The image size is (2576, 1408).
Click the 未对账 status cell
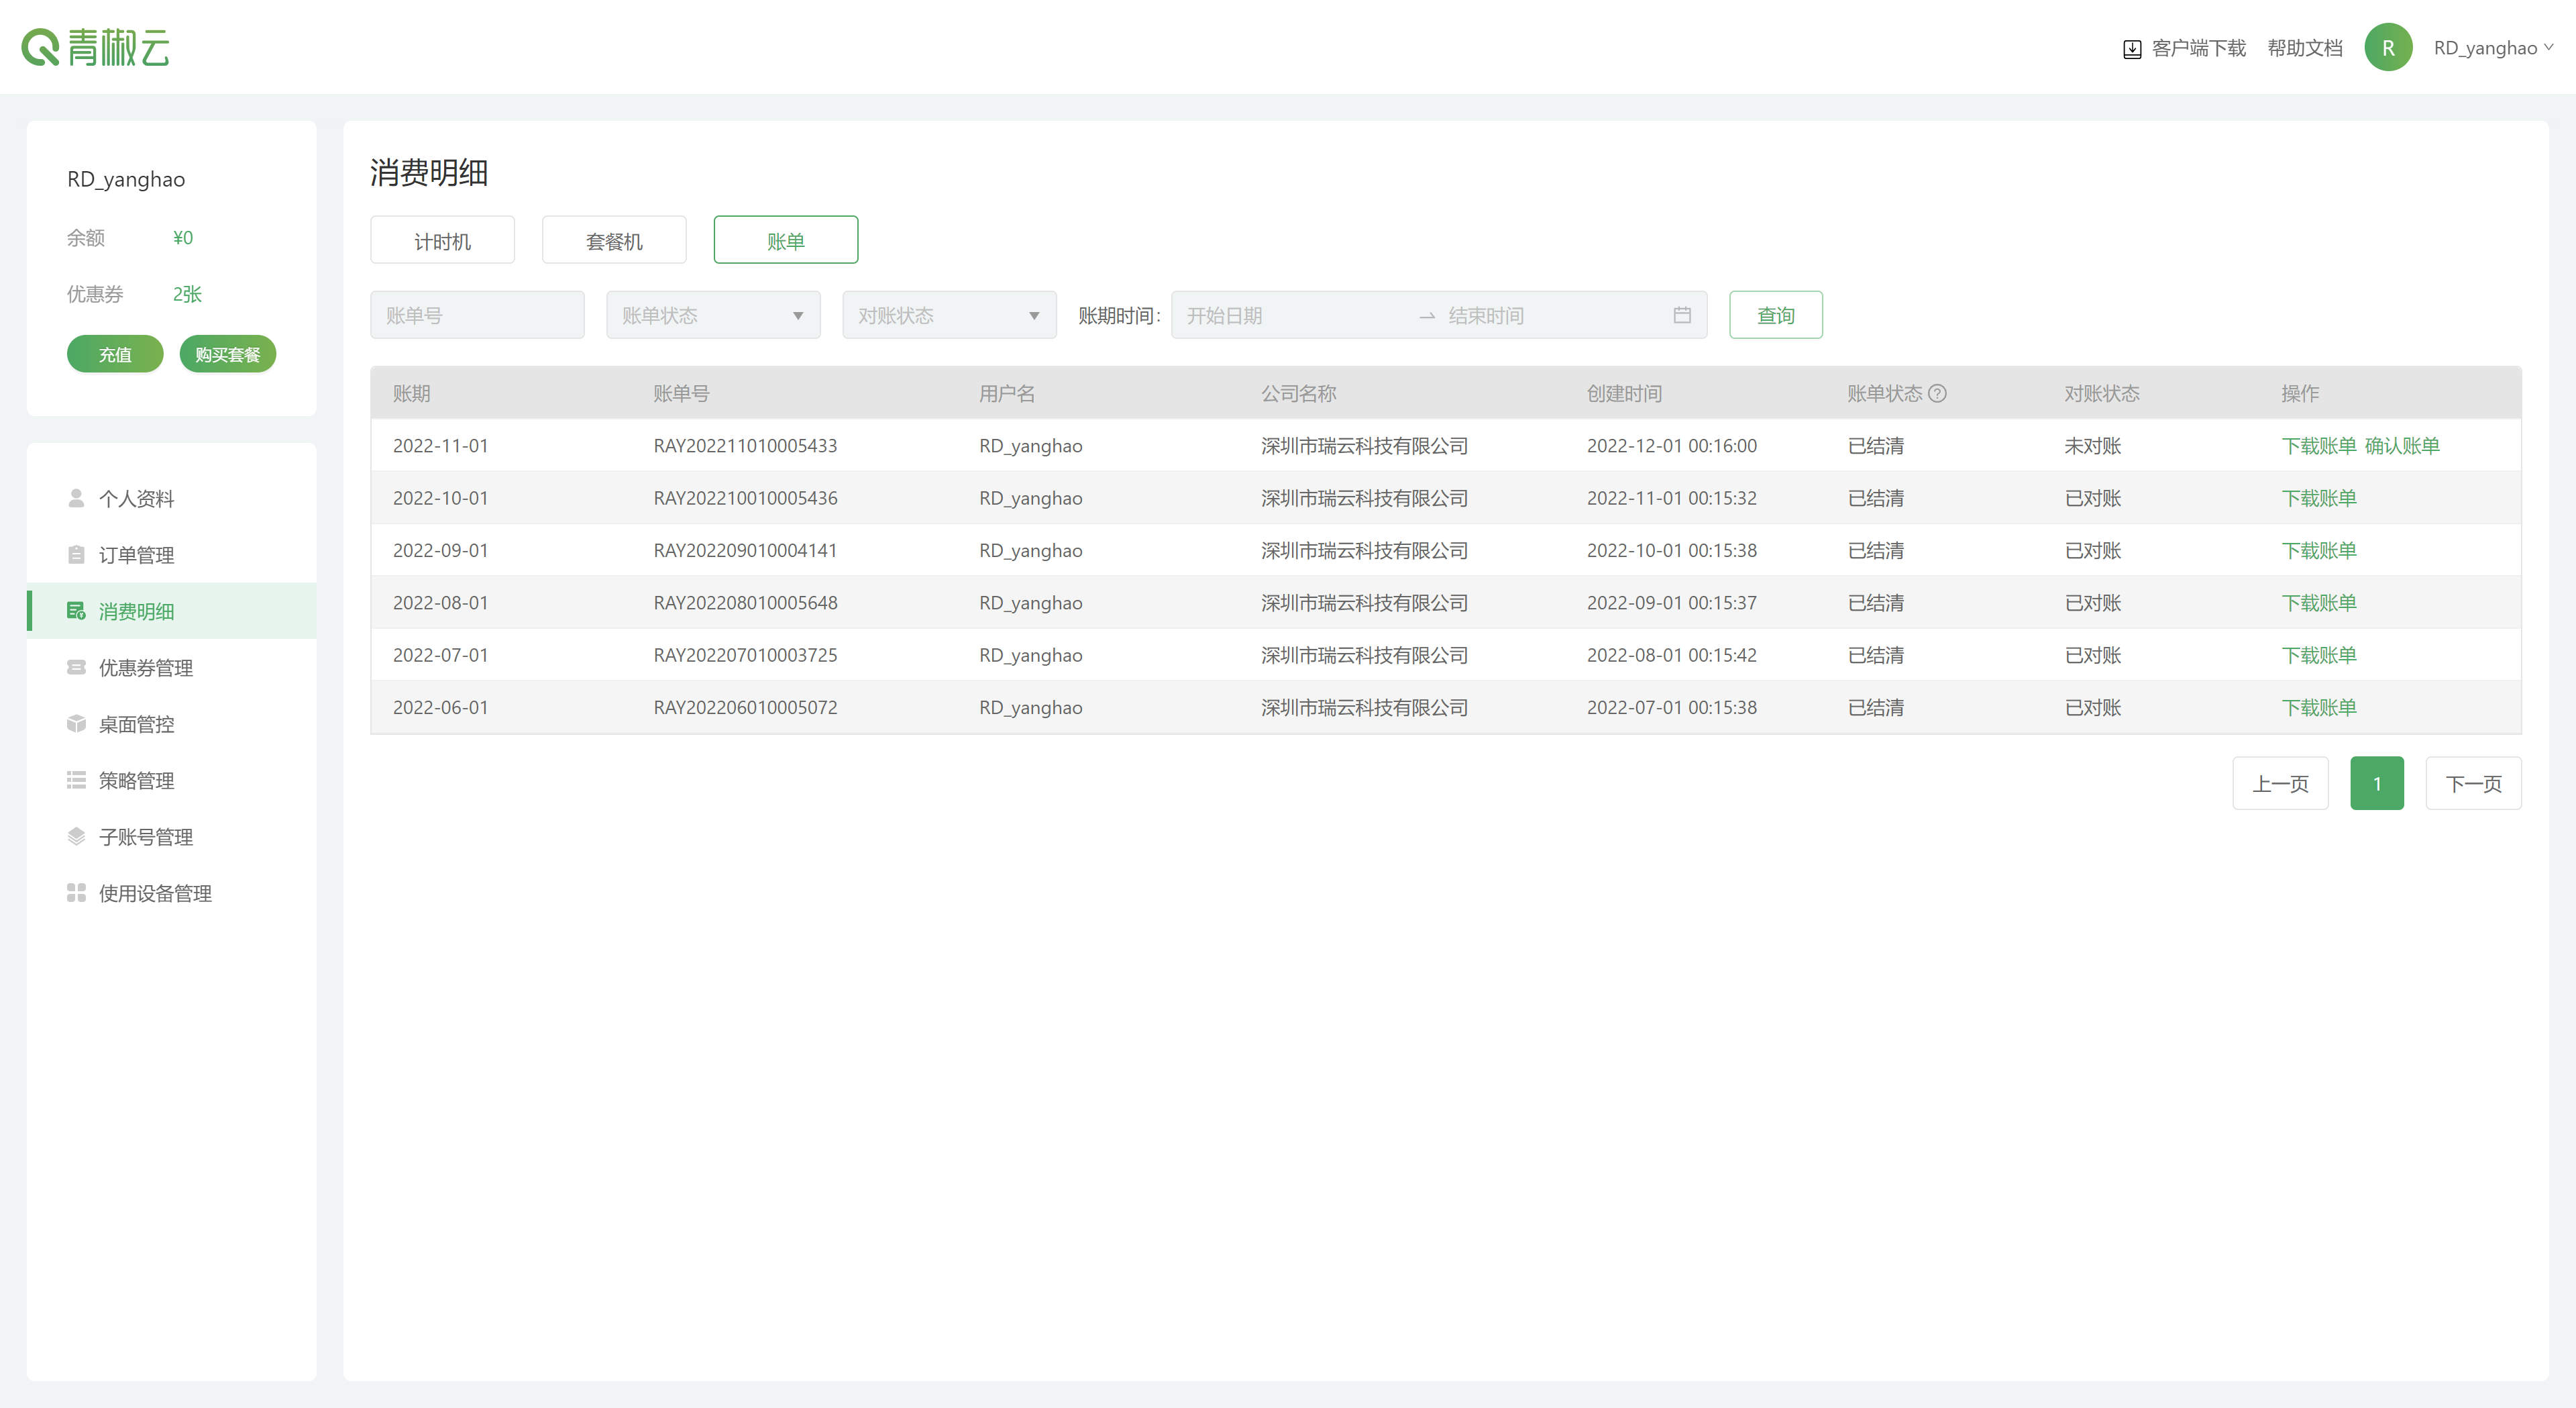point(2092,446)
